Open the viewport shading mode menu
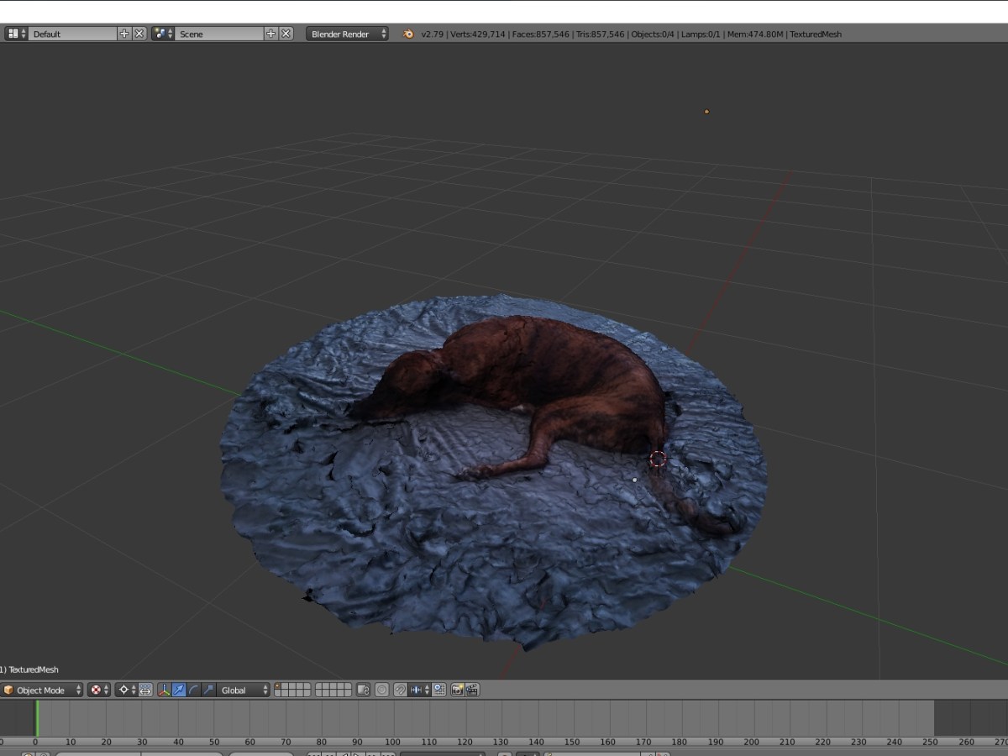Screen dimensions: 1008x756 (100, 690)
